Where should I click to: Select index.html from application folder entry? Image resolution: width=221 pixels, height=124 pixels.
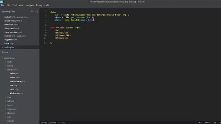(x=15, y=36)
